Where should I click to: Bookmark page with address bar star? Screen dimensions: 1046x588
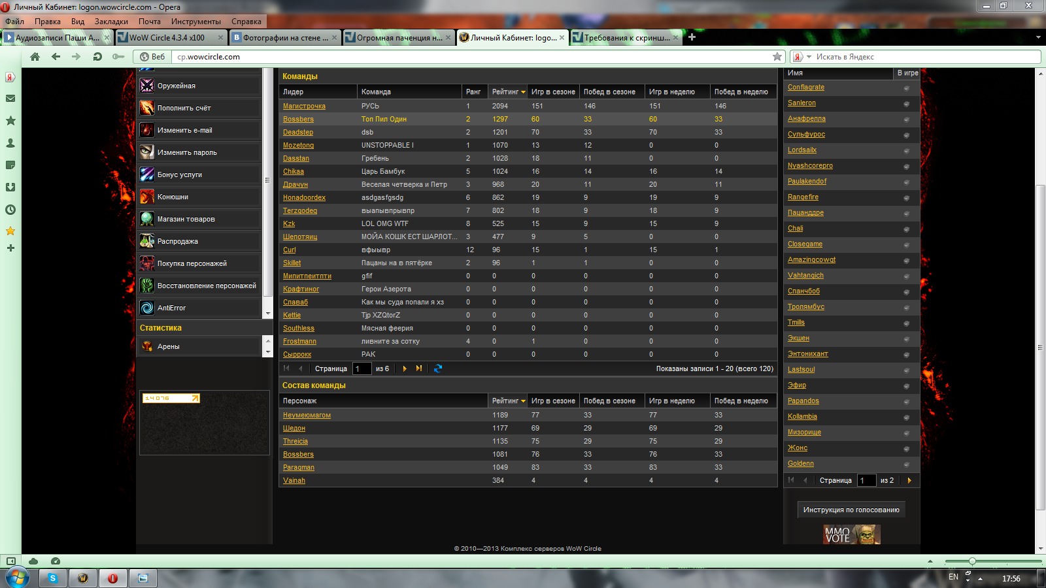pyautogui.click(x=777, y=57)
